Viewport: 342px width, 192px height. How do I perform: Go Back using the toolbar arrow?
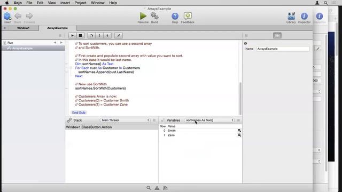(x=18, y=16)
